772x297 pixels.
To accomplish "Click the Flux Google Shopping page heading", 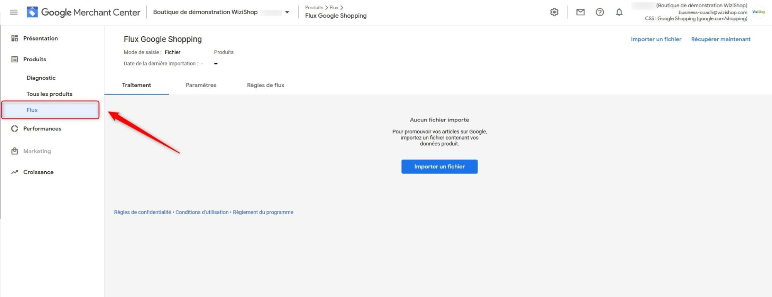I will [163, 39].
